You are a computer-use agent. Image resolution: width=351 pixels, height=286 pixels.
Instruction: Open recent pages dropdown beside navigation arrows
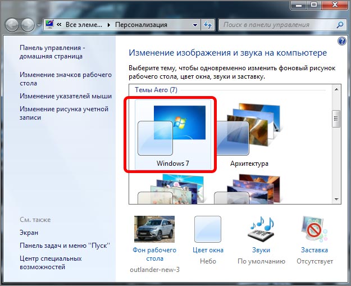pyautogui.click(x=39, y=25)
